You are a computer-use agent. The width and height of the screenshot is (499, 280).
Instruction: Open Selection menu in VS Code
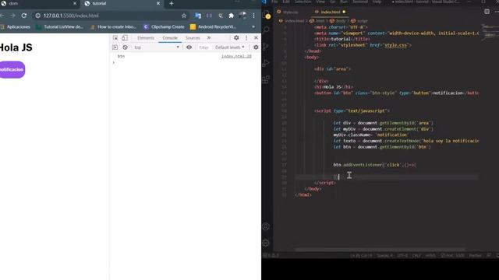pyautogui.click(x=303, y=2)
